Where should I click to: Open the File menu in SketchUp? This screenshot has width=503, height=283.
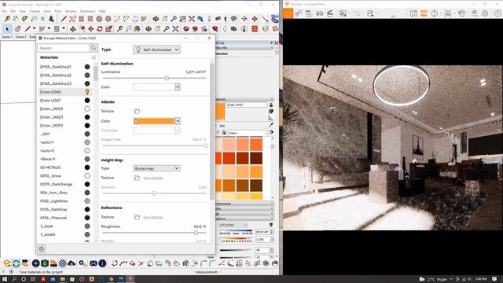(4, 11)
